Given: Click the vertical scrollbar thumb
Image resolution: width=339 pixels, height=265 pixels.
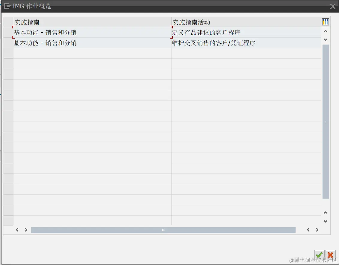Looking at the screenshot, I should tap(326, 122).
